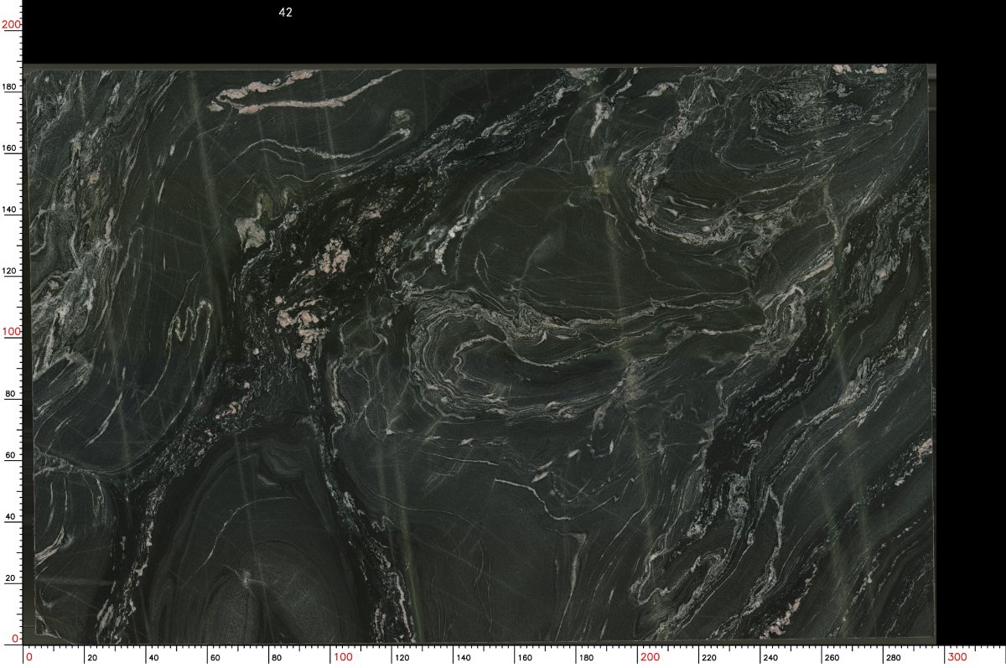The height and width of the screenshot is (668, 1006).
Task: Click the "80" label on horizontal ruler
Action: click(276, 658)
